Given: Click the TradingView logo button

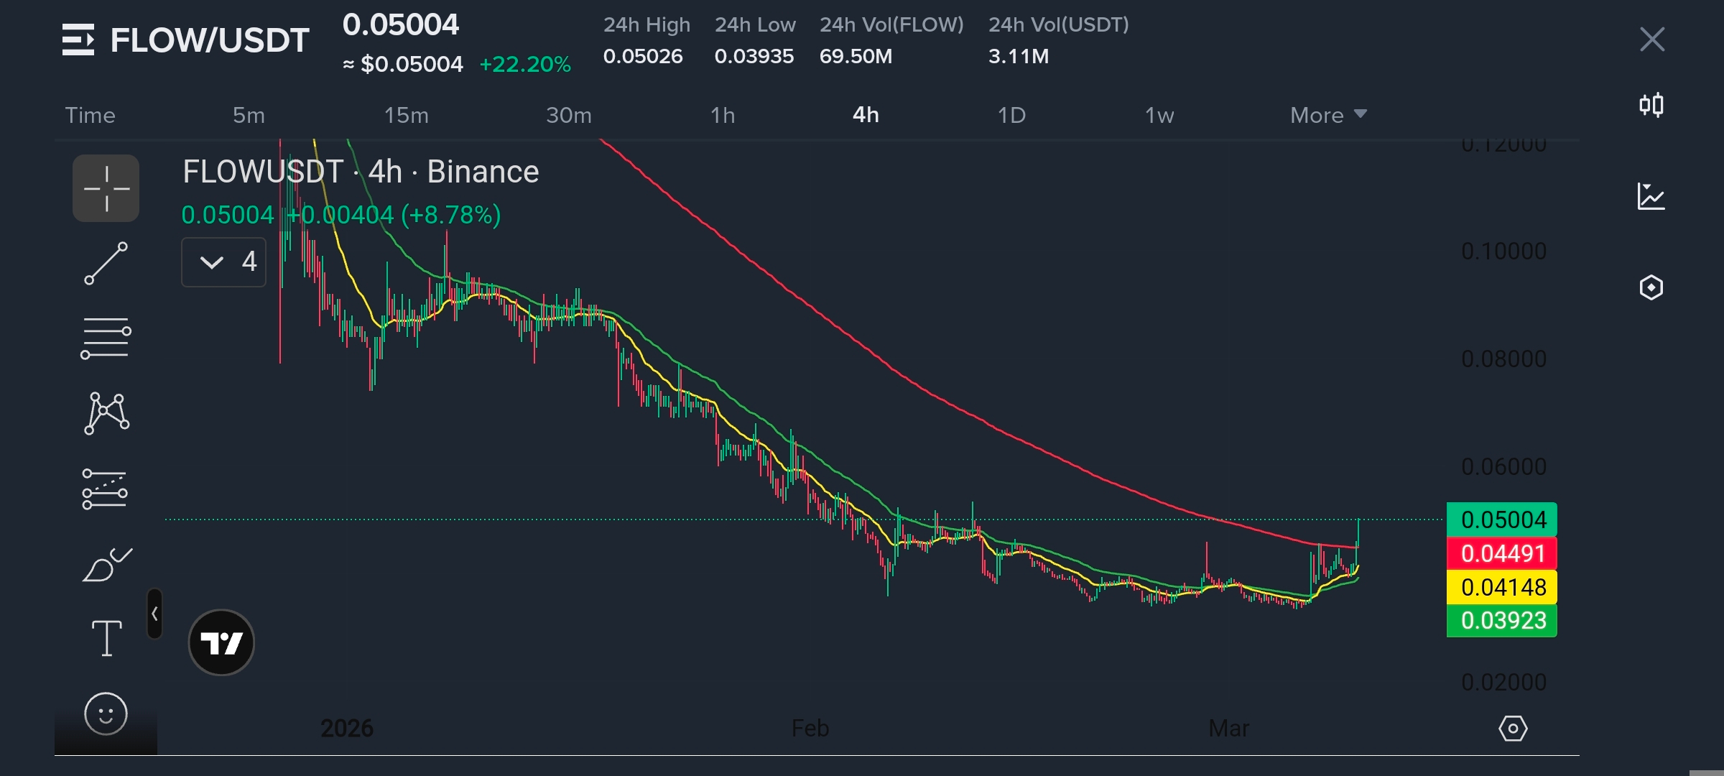Looking at the screenshot, I should (221, 642).
